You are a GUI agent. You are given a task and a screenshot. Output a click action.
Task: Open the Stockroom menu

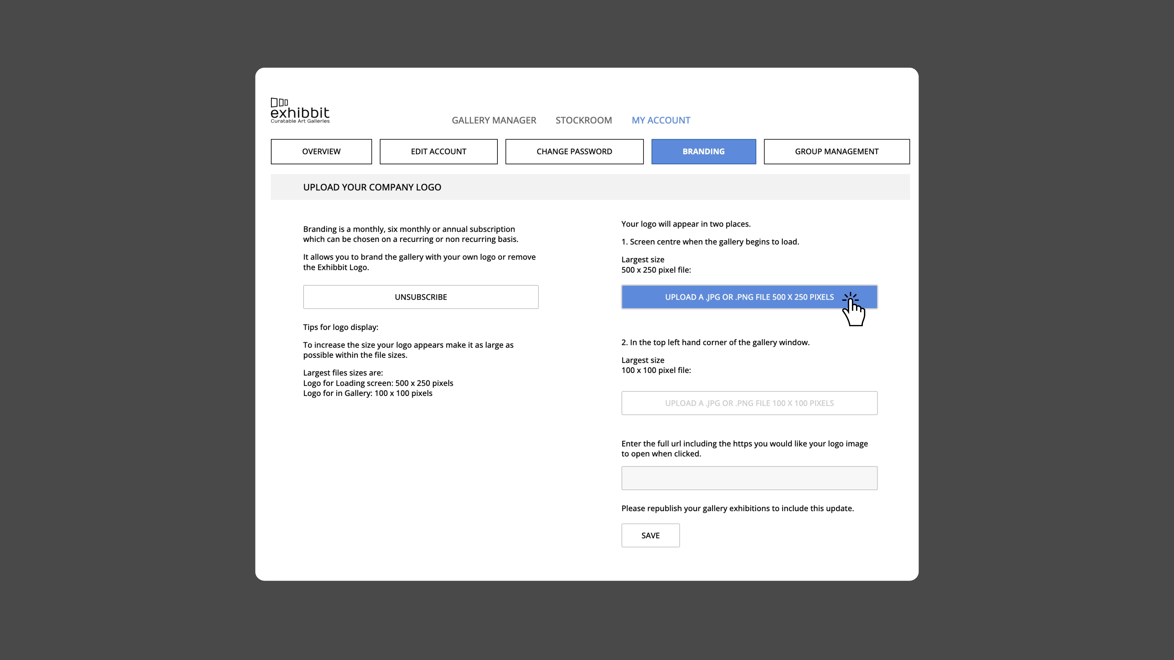583,120
